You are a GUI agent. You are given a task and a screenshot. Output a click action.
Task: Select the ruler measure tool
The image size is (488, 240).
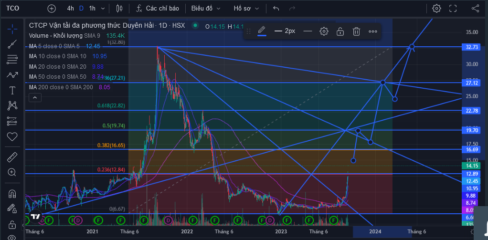[12, 157]
